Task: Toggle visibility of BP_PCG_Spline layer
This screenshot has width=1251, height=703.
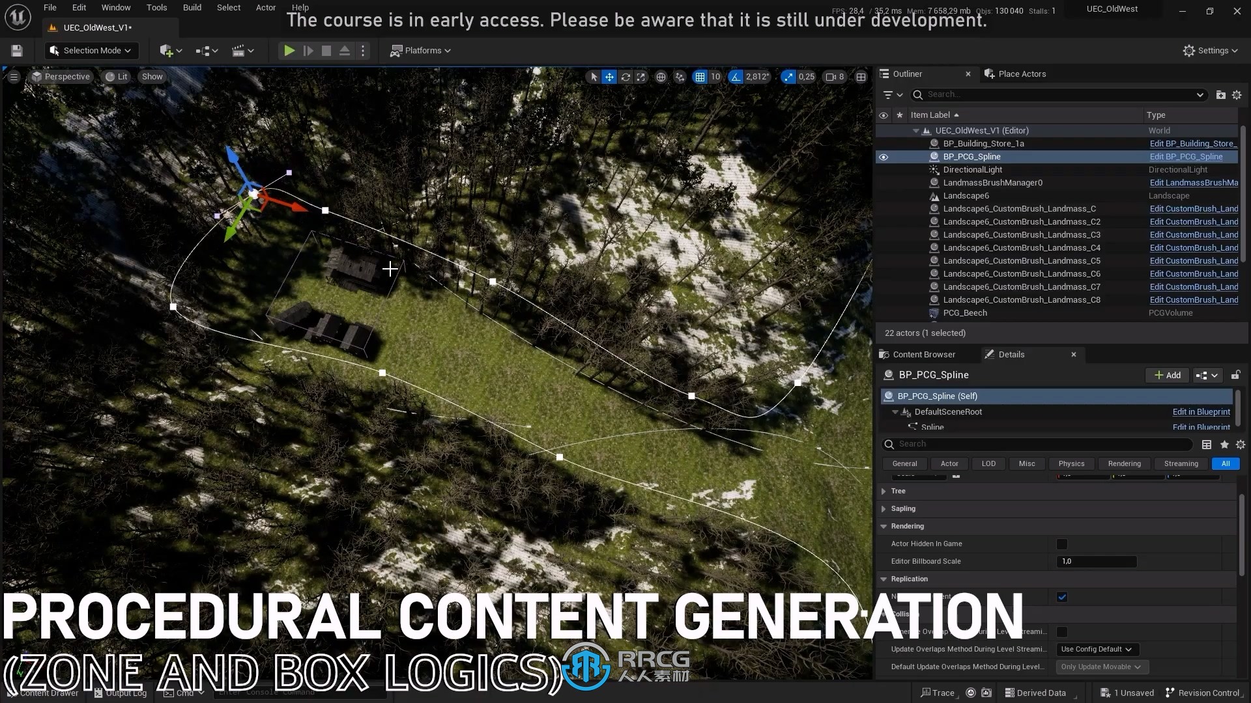Action: pyautogui.click(x=884, y=156)
